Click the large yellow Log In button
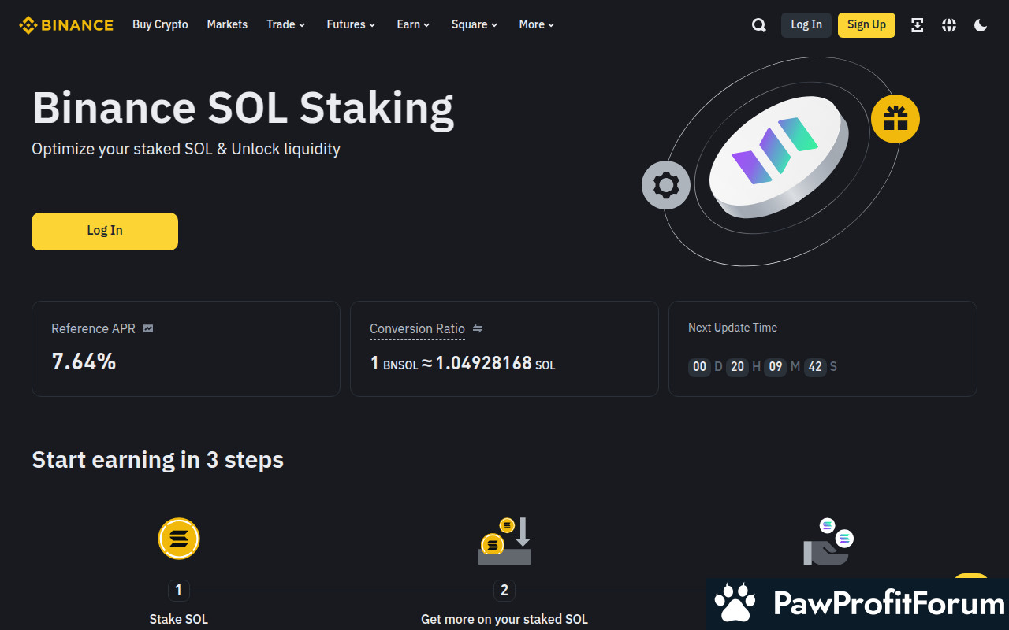1009x630 pixels. point(105,232)
